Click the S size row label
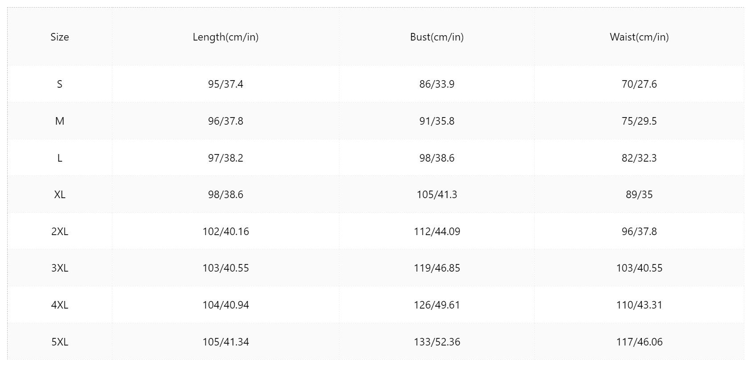Image resolution: width=755 pixels, height=370 pixels. [x=60, y=84]
